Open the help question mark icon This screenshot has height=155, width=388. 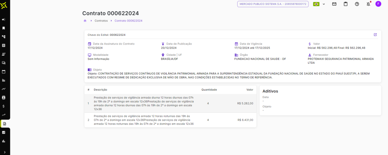[357, 4]
